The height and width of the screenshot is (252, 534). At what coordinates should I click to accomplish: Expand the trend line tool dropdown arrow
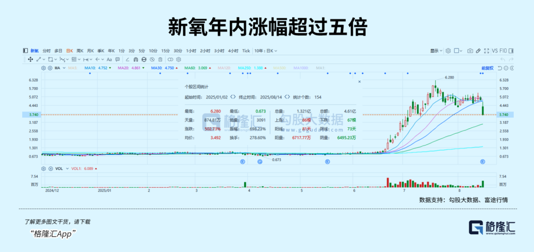click(44, 59)
